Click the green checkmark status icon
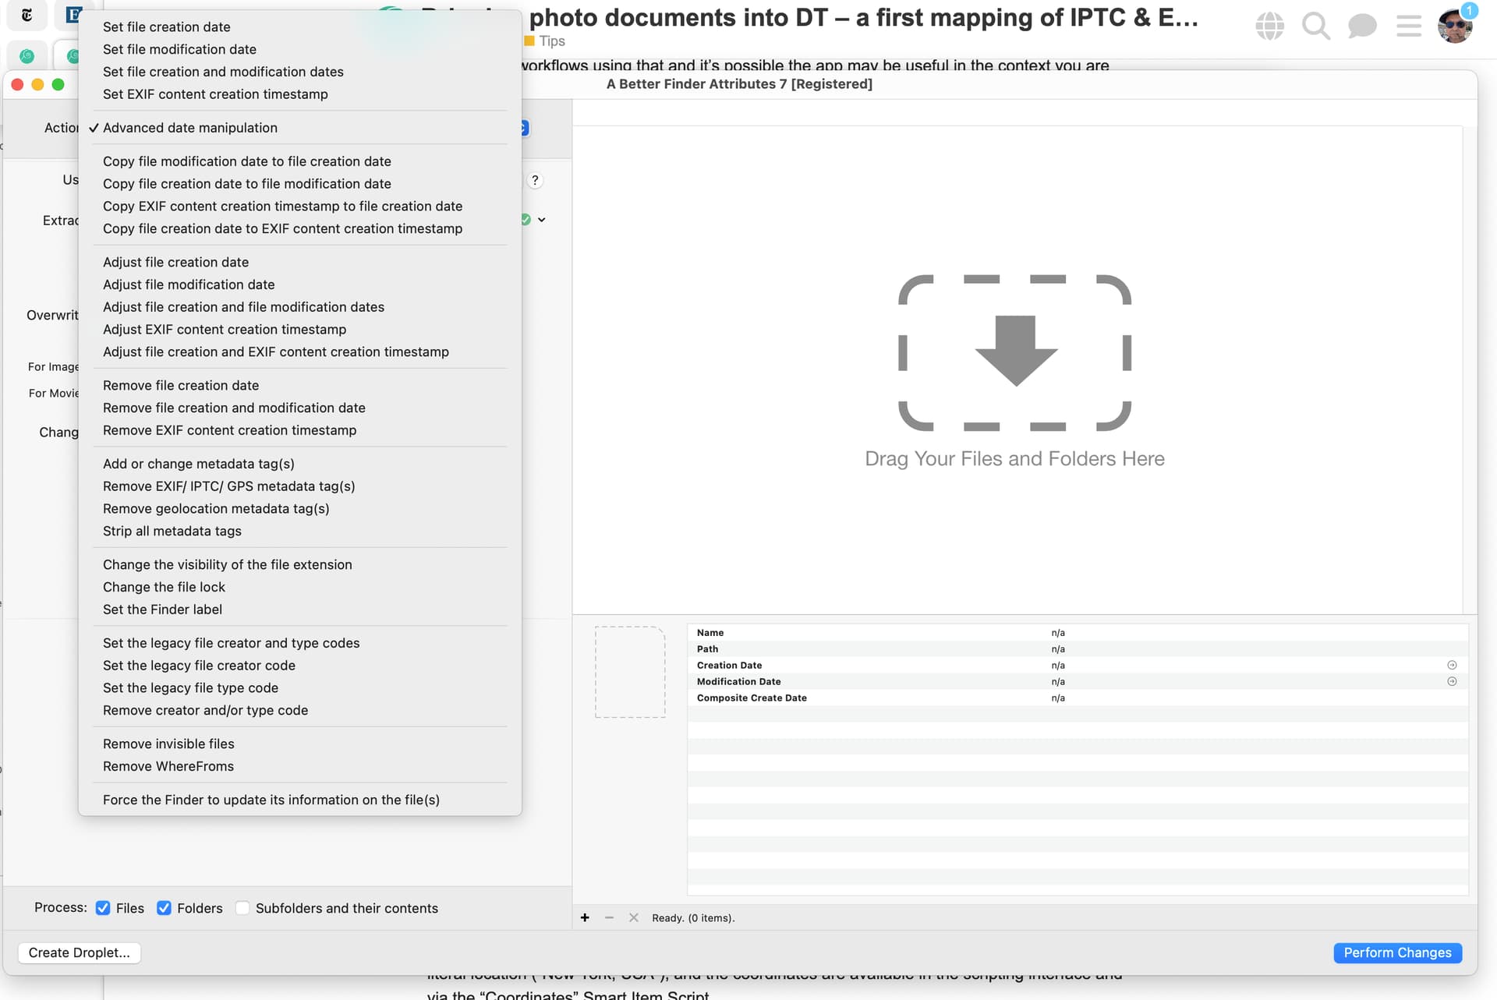Screen dimensions: 1497x1000 click(526, 220)
